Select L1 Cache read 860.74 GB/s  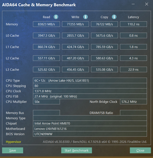[46, 47]
